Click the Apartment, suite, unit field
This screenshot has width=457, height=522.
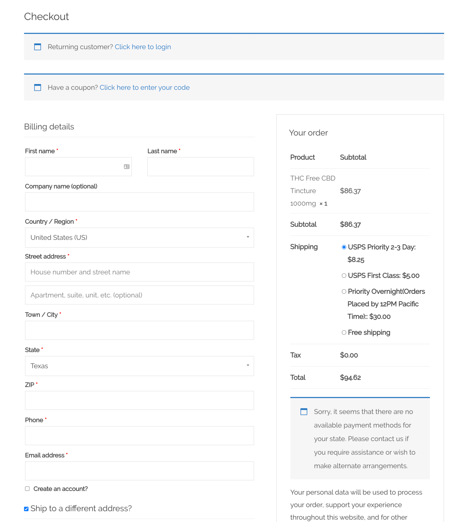(139, 295)
